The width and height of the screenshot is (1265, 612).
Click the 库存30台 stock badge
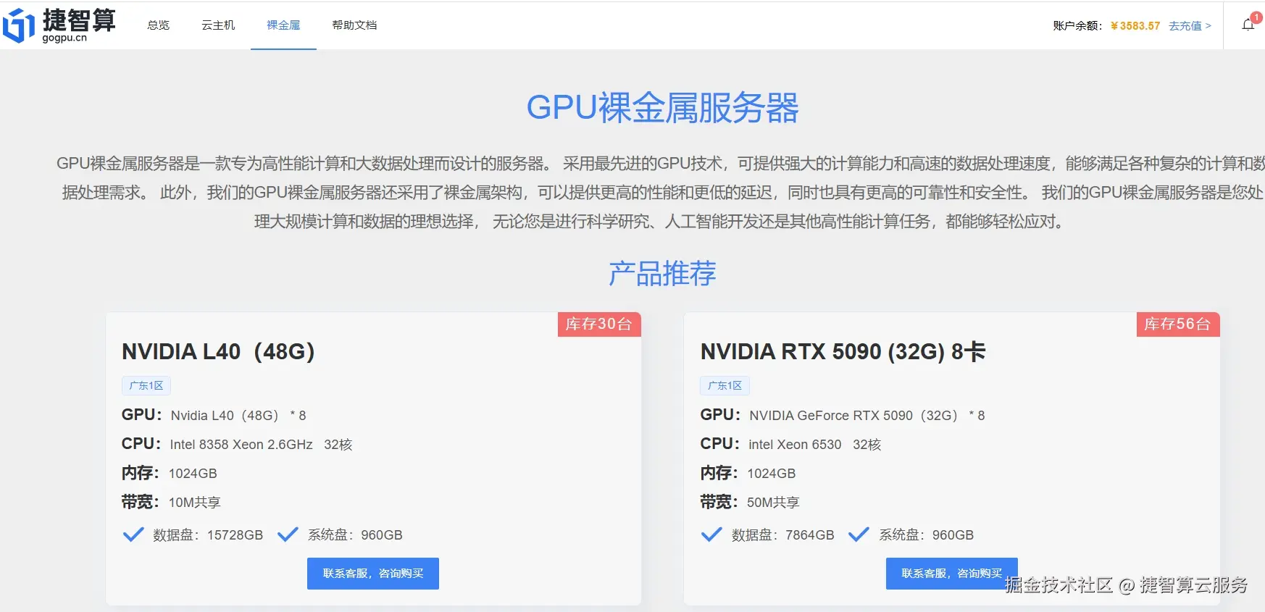[x=598, y=324]
